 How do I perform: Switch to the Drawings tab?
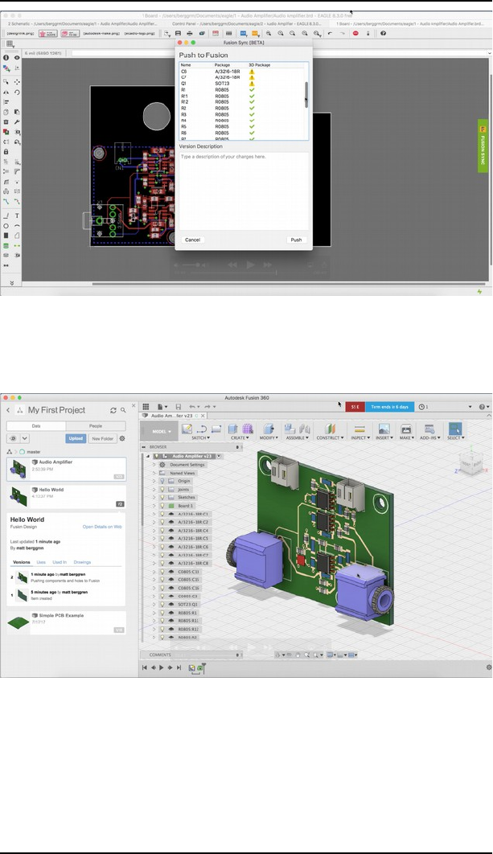pyautogui.click(x=82, y=562)
